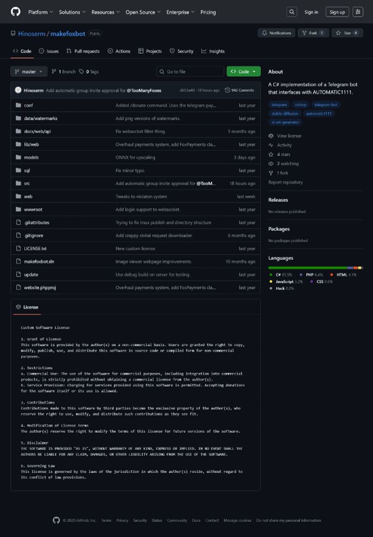The height and width of the screenshot is (537, 373).
Task: Click the stable-diffusion topic tag
Action: 284,113
